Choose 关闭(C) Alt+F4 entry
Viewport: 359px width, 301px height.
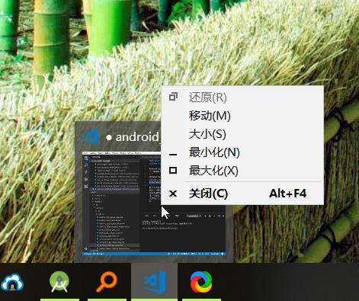click(x=242, y=194)
